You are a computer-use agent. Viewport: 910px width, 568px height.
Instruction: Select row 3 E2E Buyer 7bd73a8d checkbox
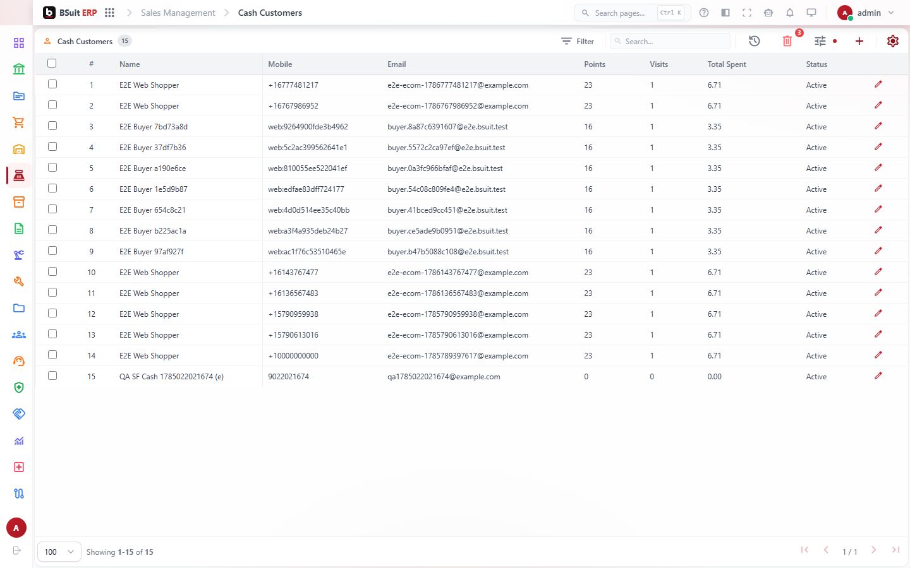click(52, 126)
